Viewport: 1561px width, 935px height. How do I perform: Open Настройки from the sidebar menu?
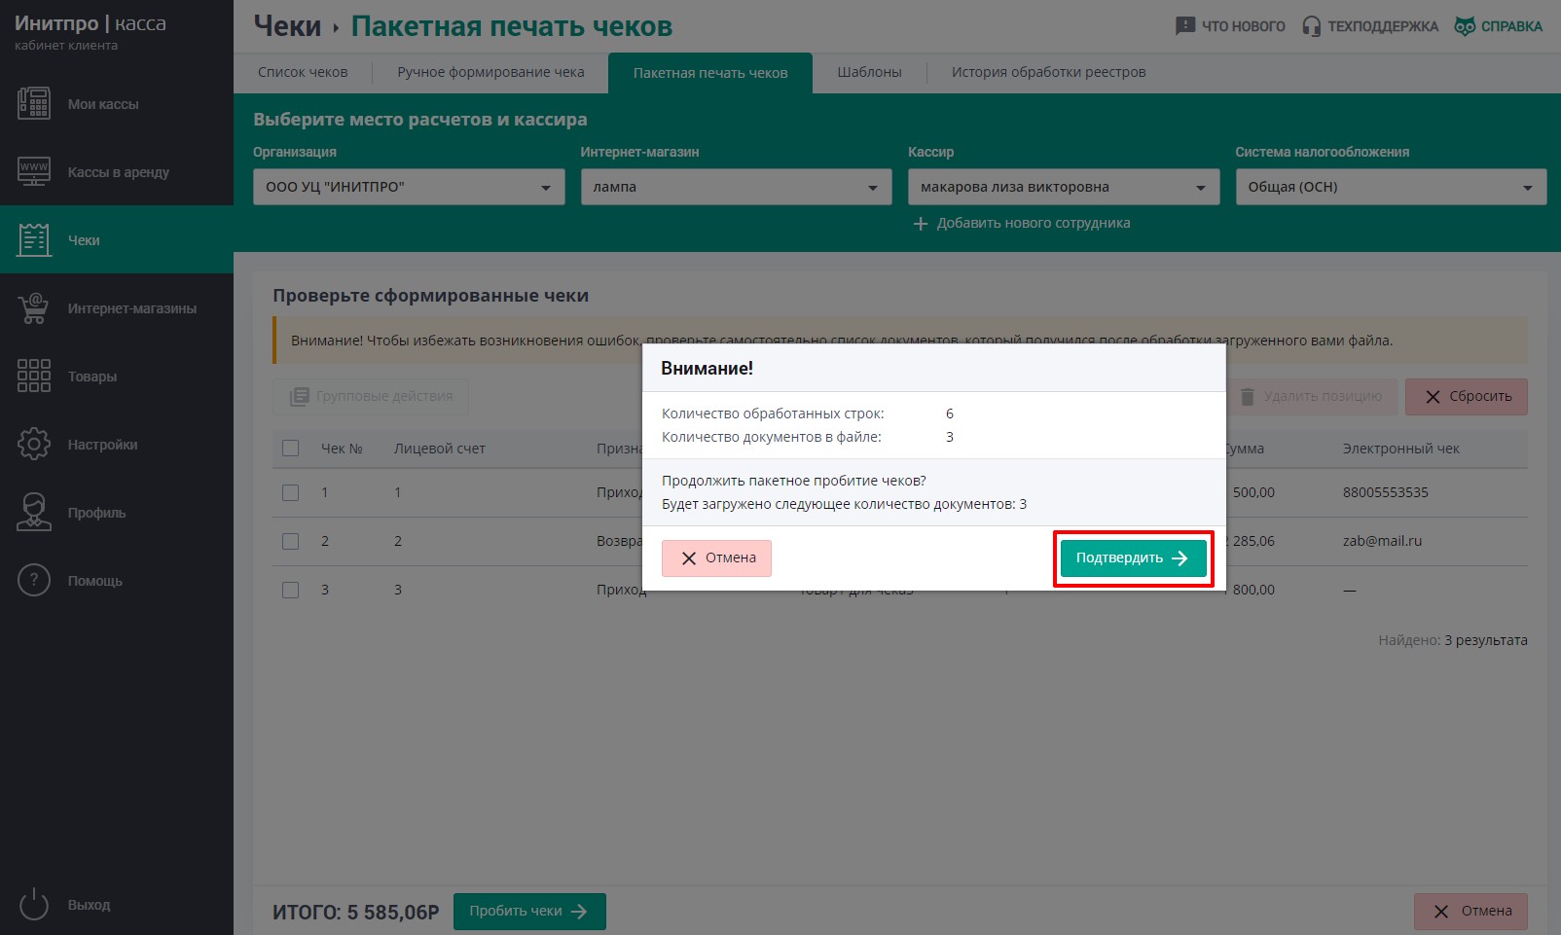click(117, 444)
